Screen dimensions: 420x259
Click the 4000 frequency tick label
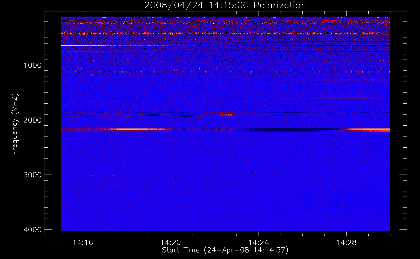point(32,230)
